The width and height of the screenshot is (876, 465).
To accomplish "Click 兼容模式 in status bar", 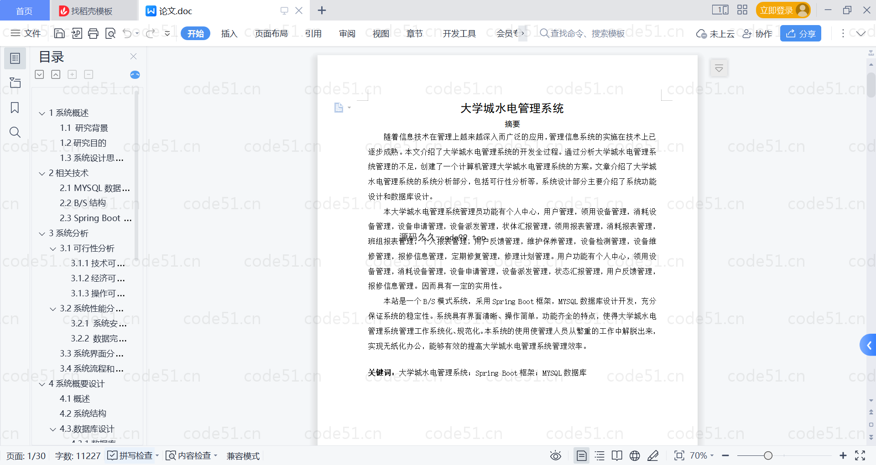I will (x=243, y=456).
